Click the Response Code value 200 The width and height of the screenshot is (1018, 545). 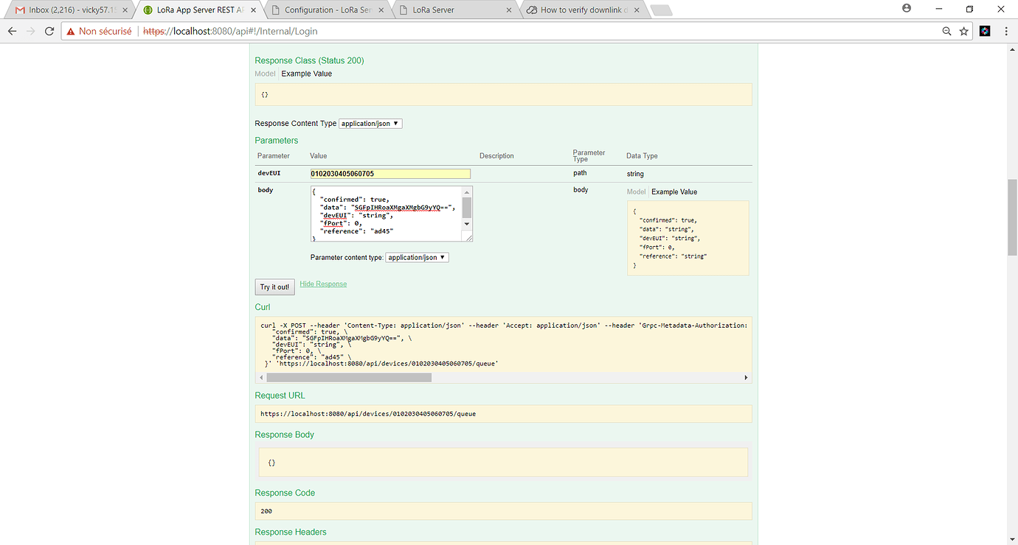pyautogui.click(x=267, y=511)
